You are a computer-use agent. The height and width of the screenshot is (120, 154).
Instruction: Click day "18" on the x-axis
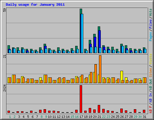86,117
